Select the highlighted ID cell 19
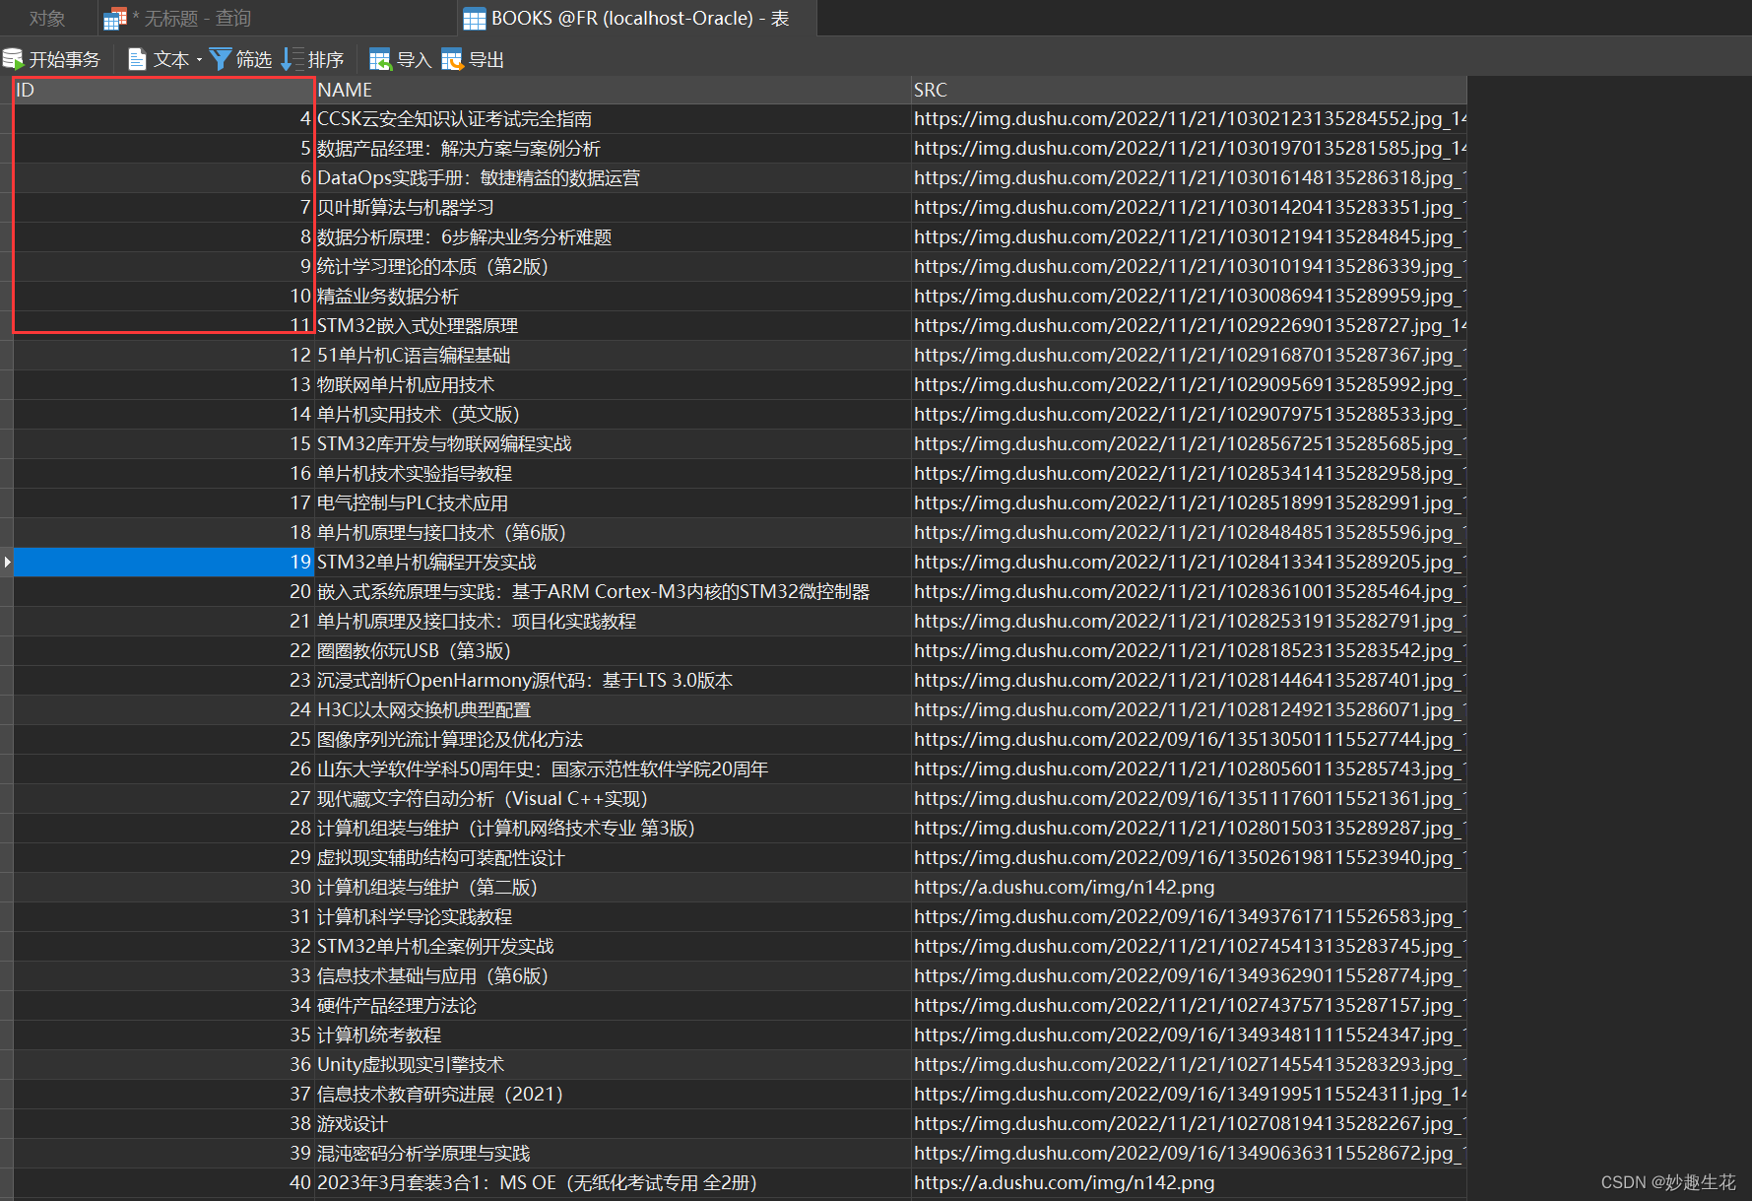1752x1201 pixels. [163, 562]
